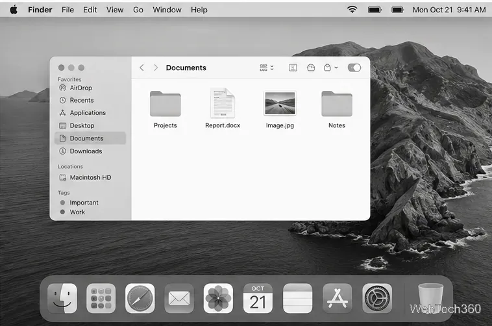Open the Trash in the Dock
The image size is (492, 326).
tap(430, 298)
